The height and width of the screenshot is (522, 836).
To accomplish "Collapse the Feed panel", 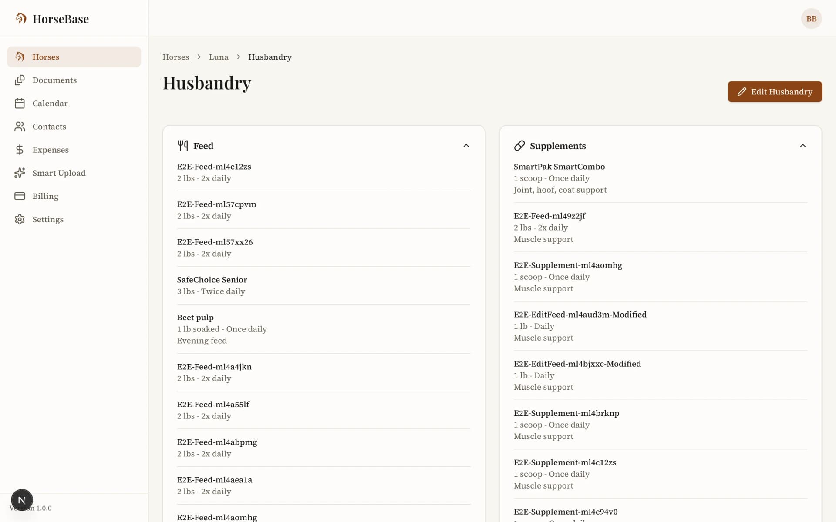I will point(466,146).
